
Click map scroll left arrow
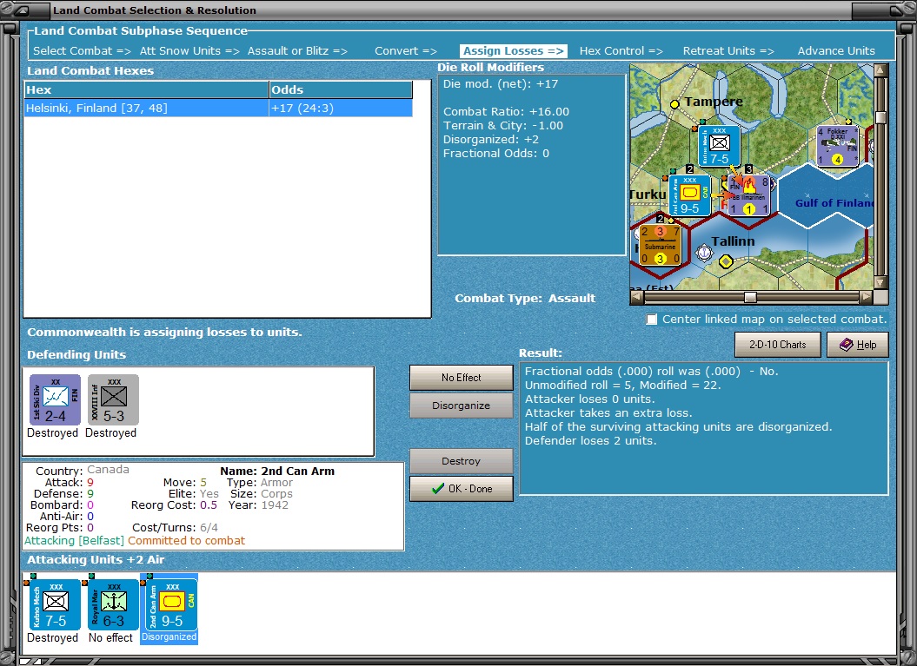(x=637, y=297)
